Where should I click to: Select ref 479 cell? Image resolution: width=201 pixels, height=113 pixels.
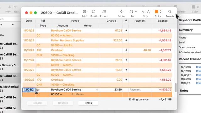click(39, 80)
